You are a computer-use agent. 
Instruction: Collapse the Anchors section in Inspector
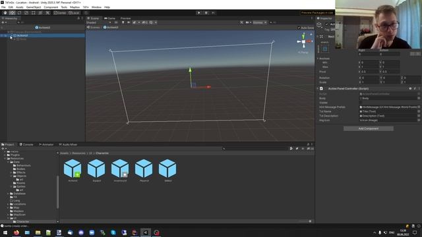point(318,59)
